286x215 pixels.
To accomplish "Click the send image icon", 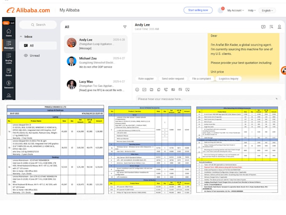I will click(144, 89).
